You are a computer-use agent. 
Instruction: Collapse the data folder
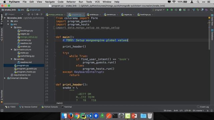(x=11, y=27)
